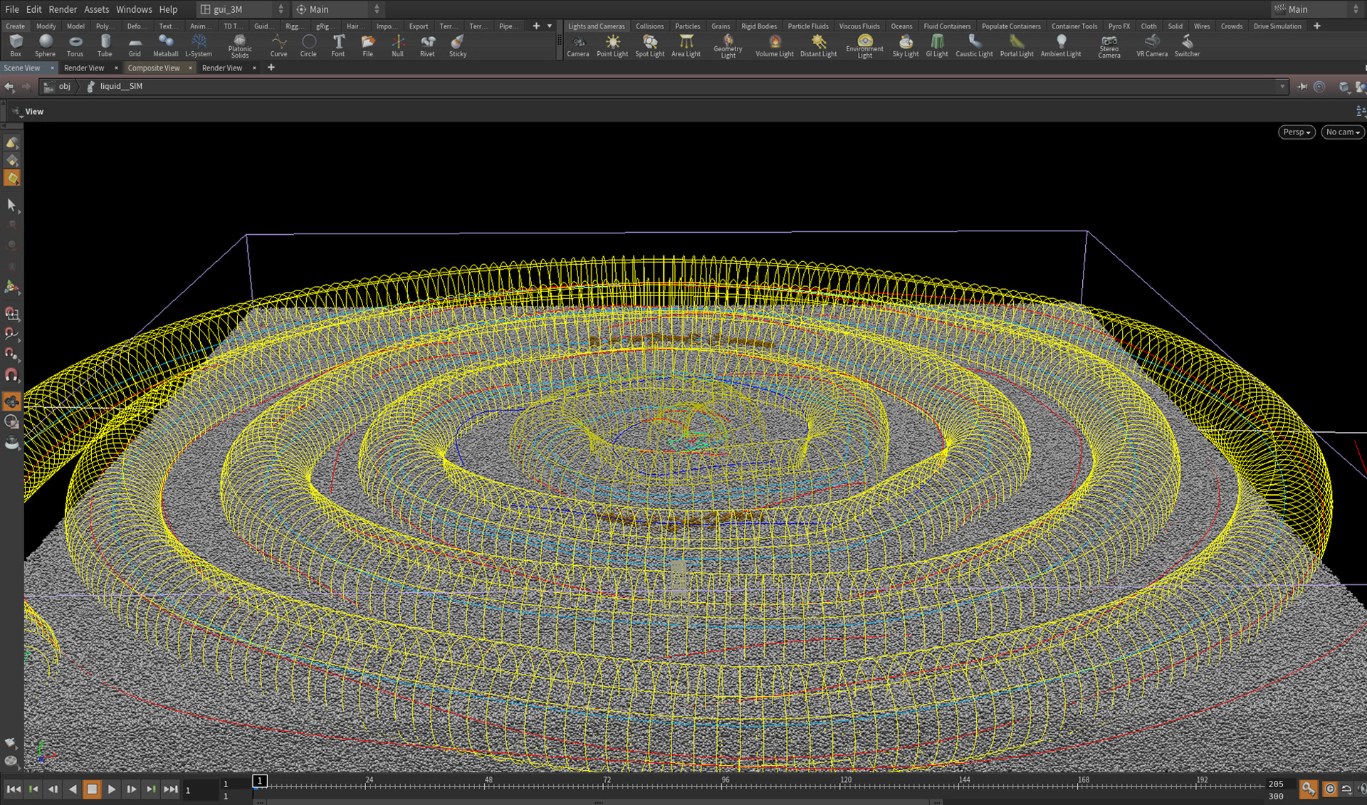This screenshot has width=1367, height=805.
Task: Open the shelf set options arrow
Action: click(550, 26)
